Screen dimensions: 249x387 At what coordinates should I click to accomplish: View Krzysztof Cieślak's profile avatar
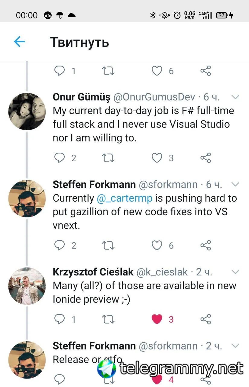click(x=27, y=286)
